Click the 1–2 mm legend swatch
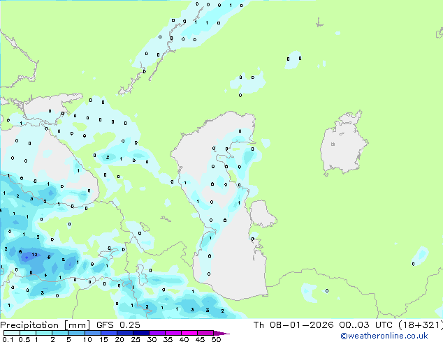The image size is (443, 342). click(x=44, y=333)
